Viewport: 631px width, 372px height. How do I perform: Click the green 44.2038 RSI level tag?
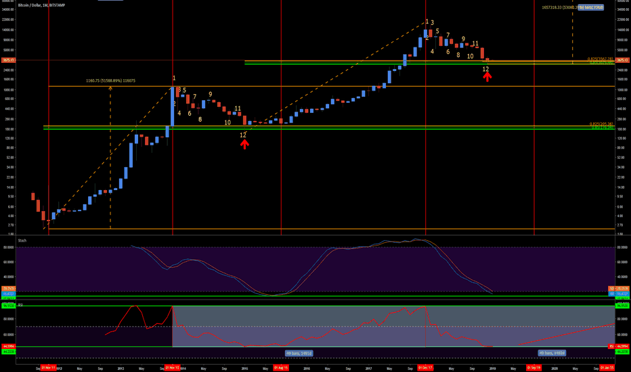click(x=8, y=352)
